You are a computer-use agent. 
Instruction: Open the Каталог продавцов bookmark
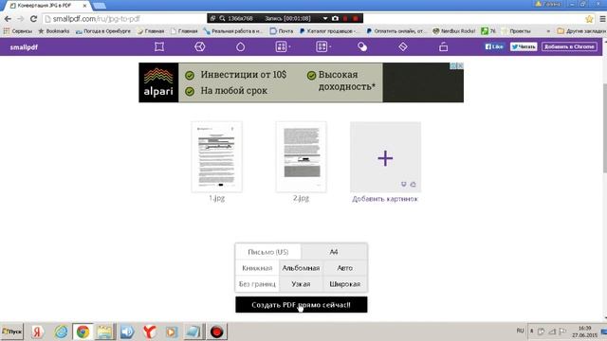pyautogui.click(x=328, y=31)
